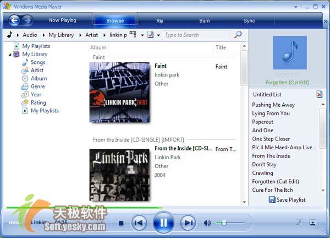Open the Now Playing tab
330x238 pixels.
click(x=63, y=20)
